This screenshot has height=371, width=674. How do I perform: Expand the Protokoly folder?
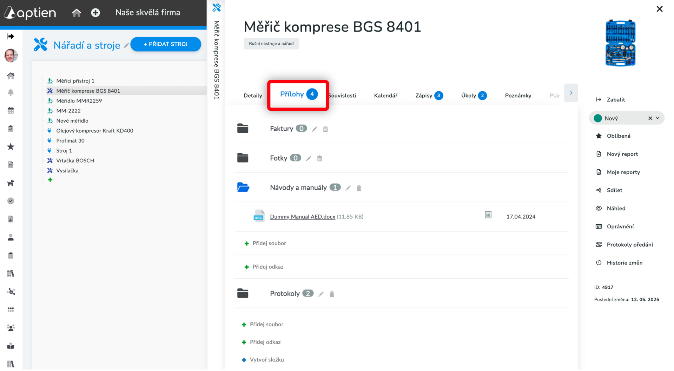tap(243, 293)
